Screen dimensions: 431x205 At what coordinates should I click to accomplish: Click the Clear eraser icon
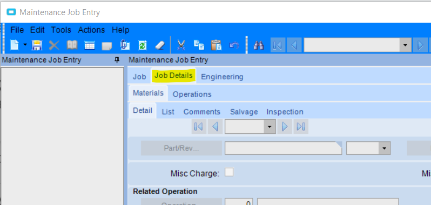tap(160, 45)
